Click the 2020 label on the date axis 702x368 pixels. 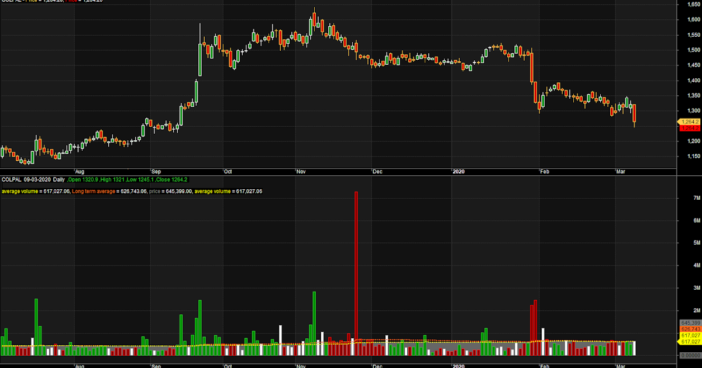pyautogui.click(x=458, y=172)
